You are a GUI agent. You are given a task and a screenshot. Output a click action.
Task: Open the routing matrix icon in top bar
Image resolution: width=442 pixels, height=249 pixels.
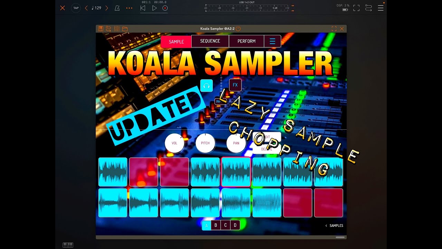pos(368,8)
